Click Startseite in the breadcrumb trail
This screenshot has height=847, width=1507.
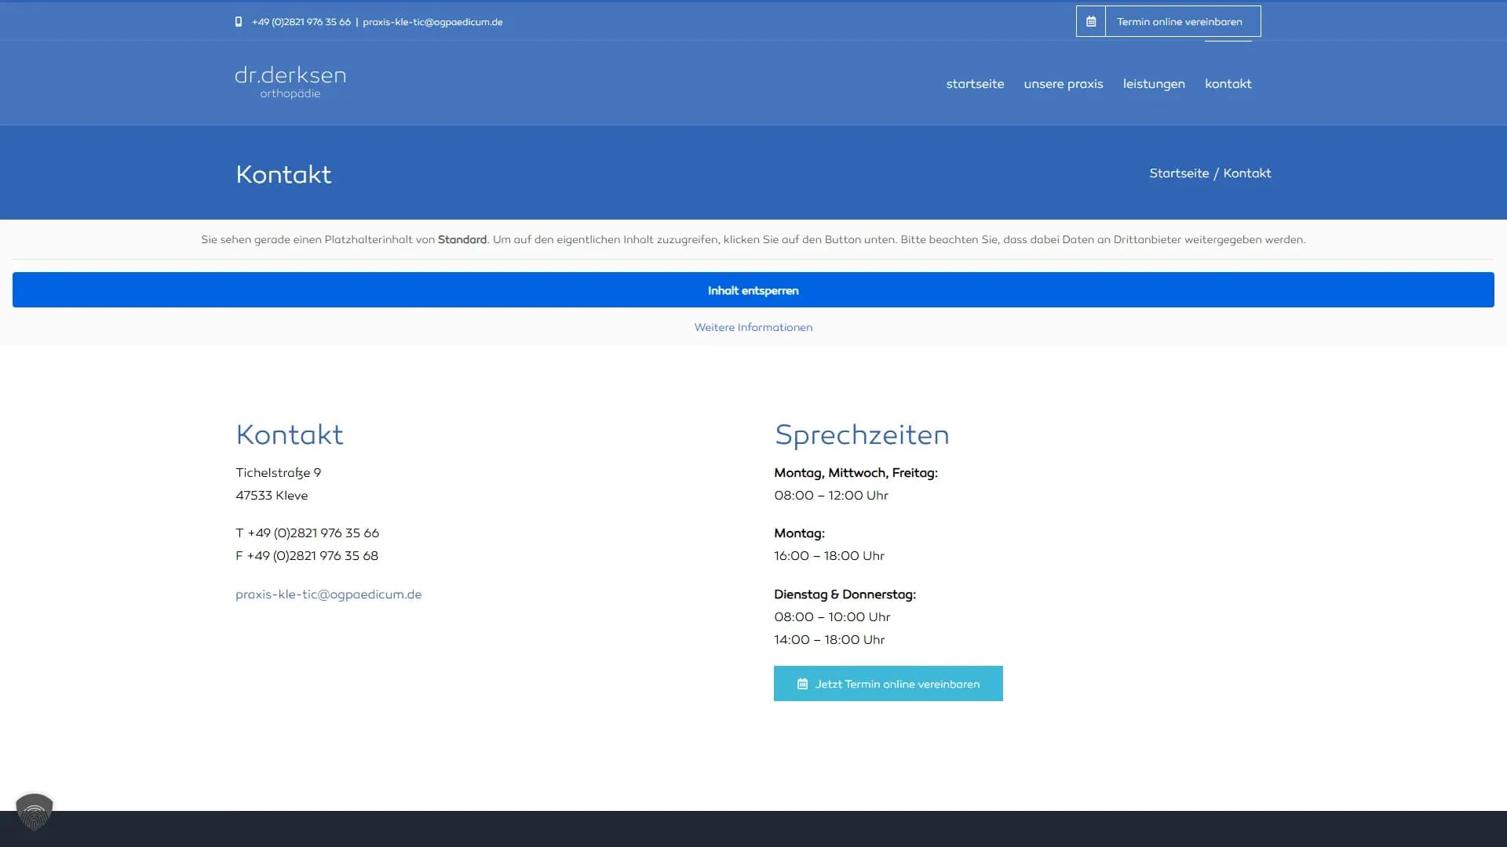1180,173
